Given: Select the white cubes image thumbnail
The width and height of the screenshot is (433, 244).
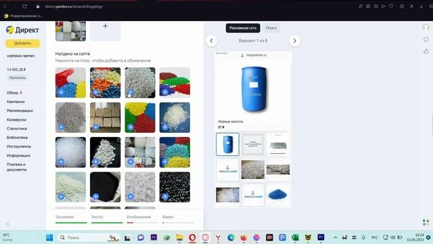Looking at the screenshot, I should pyautogui.click(x=140, y=187).
